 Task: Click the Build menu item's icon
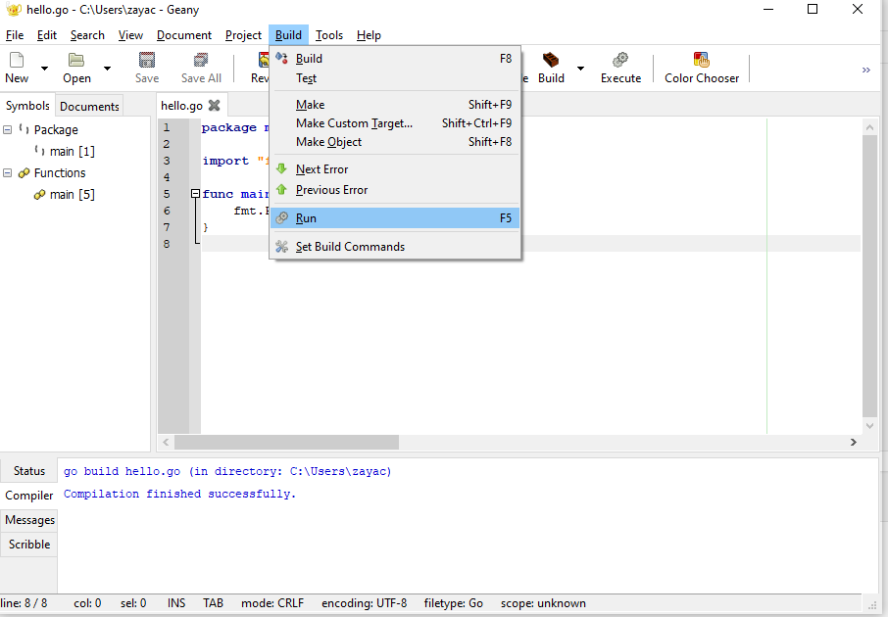[x=281, y=57]
